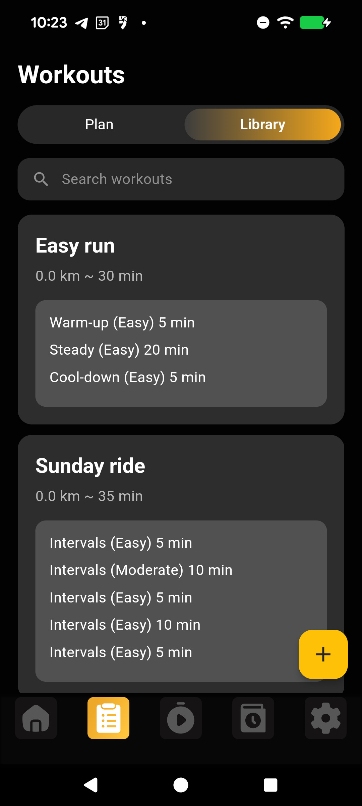The height and width of the screenshot is (806, 362).
Task: Open Settings gear icon
Action: tap(325, 718)
